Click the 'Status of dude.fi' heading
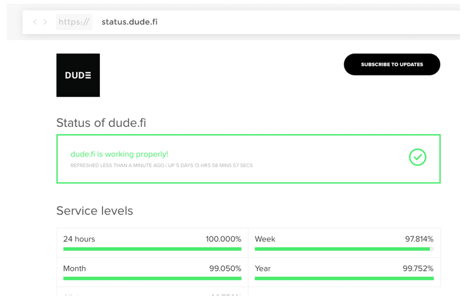 101,123
